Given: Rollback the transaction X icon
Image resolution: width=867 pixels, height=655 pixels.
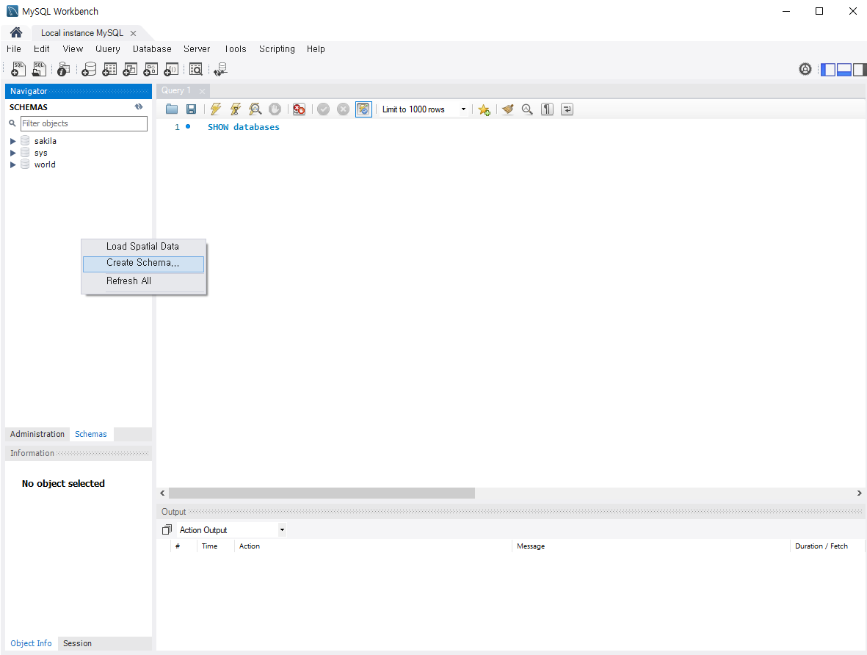Looking at the screenshot, I should point(344,109).
